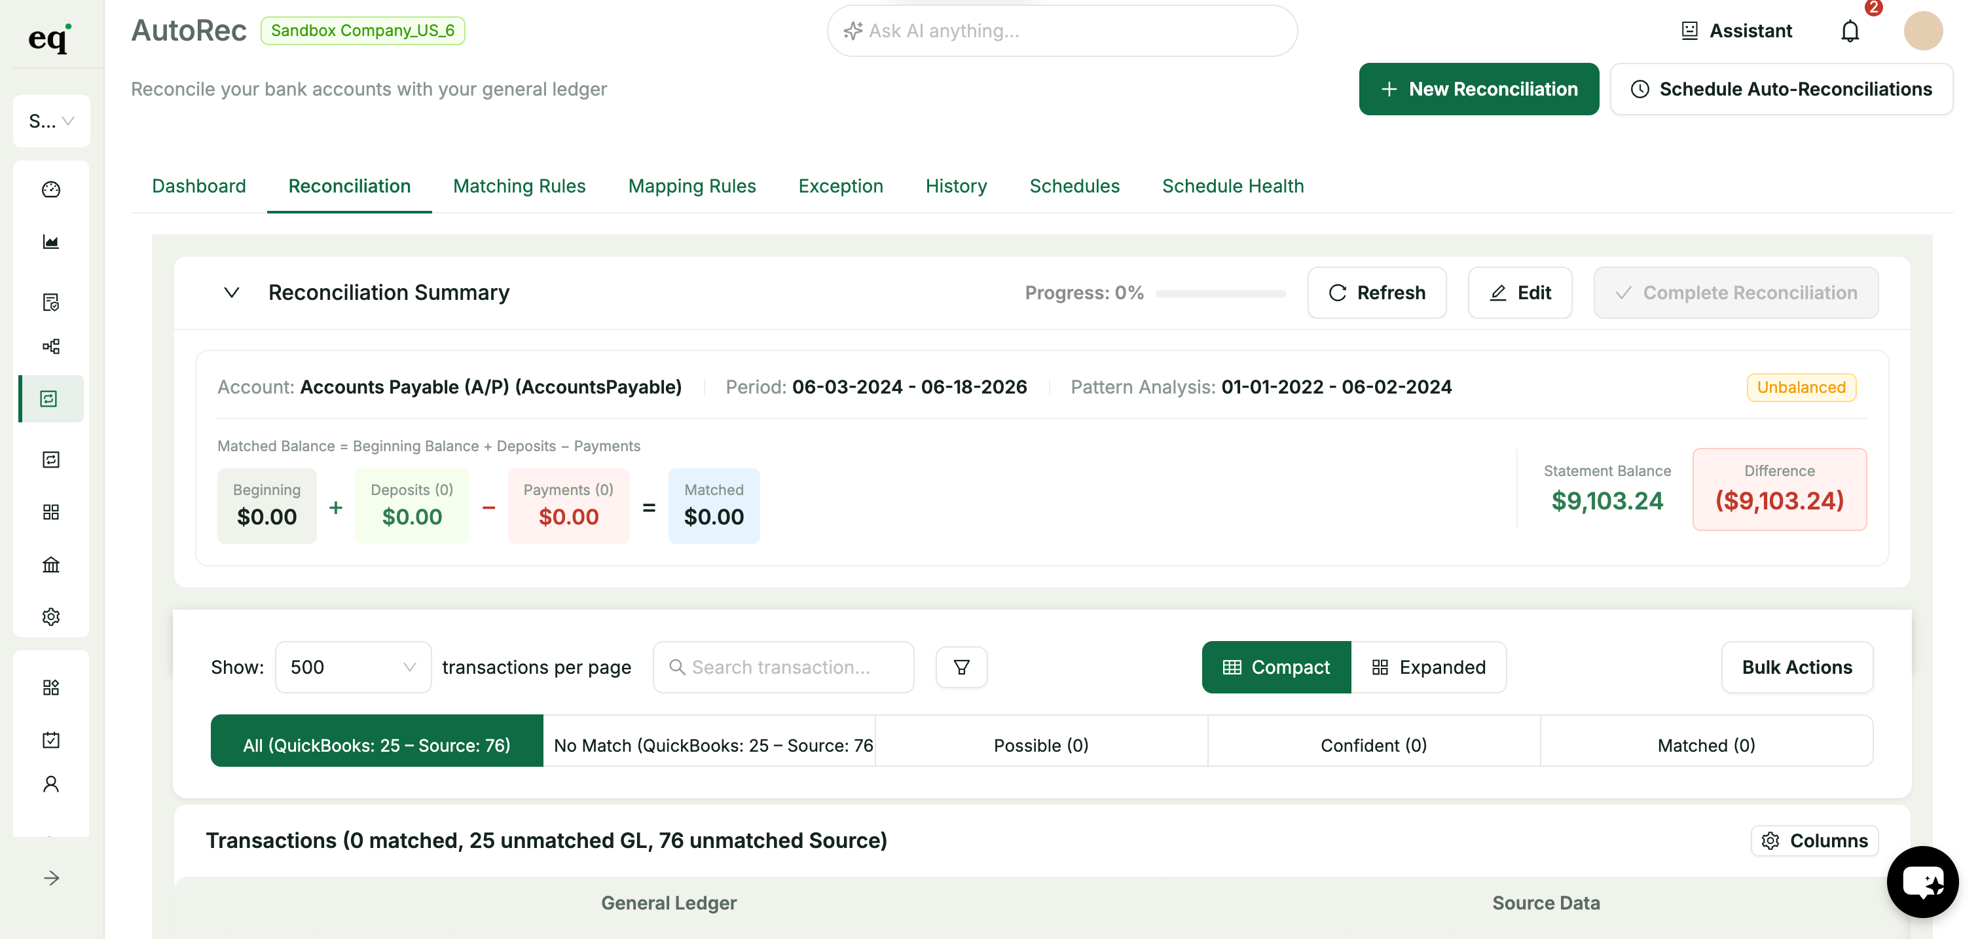Image resolution: width=1980 pixels, height=939 pixels.
Task: Open the AI chat bubble widget
Action: (x=1922, y=882)
